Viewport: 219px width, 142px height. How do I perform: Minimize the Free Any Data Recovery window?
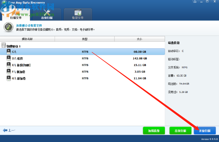(x=201, y=2)
